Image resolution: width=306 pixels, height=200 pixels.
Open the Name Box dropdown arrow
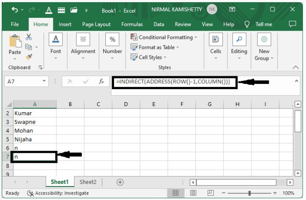[44, 81]
